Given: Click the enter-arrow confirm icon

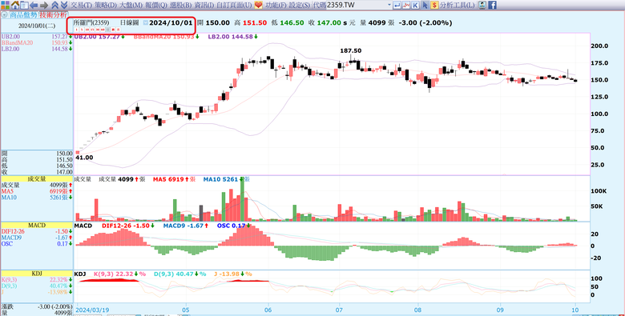Looking at the screenshot, I should (397, 6).
